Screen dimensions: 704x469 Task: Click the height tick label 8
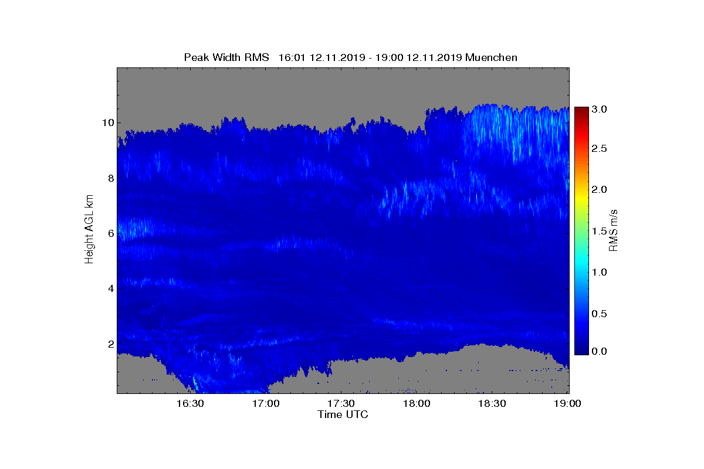click(110, 178)
